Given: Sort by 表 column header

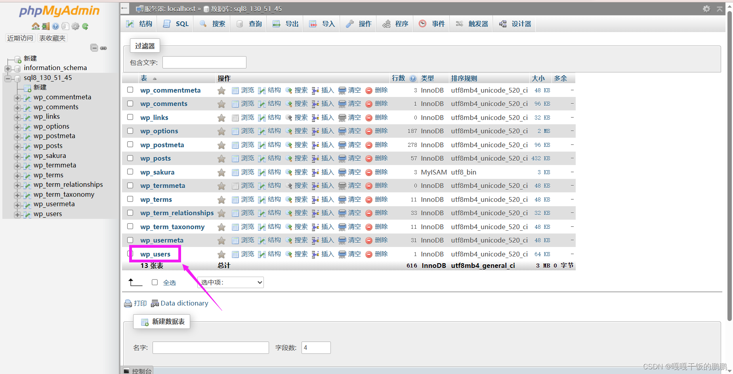Looking at the screenshot, I should pyautogui.click(x=144, y=78).
